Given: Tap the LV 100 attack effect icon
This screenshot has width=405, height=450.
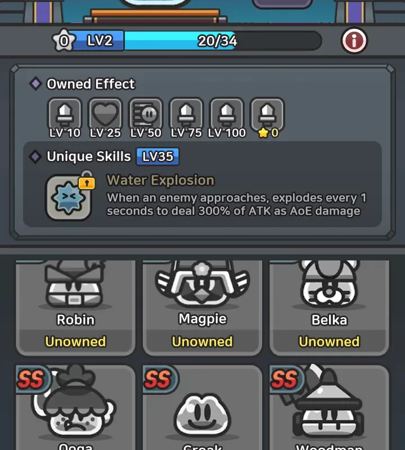Looking at the screenshot, I should (x=227, y=115).
